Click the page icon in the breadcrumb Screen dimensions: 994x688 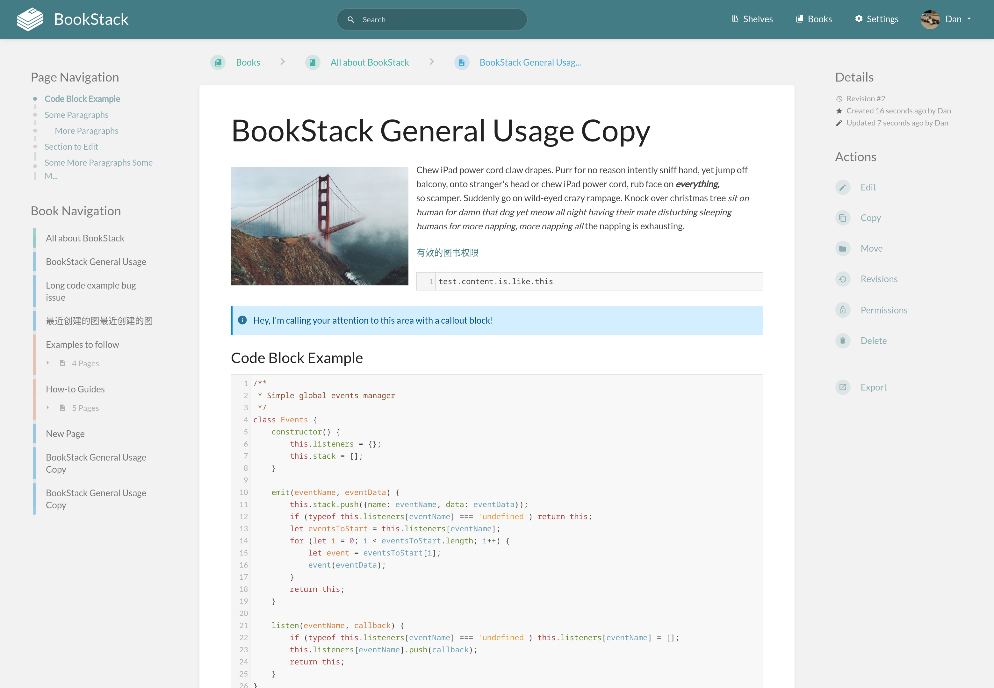click(462, 62)
